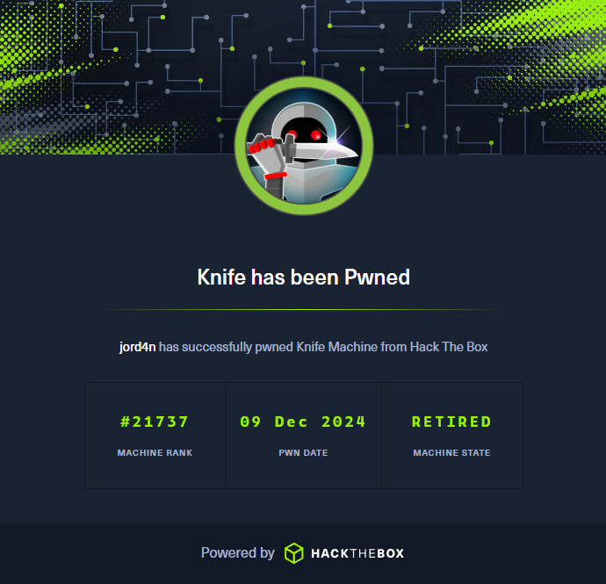Viewport: 606px width, 584px height.
Task: Click the green ring around the avatar
Action: [x=240, y=146]
